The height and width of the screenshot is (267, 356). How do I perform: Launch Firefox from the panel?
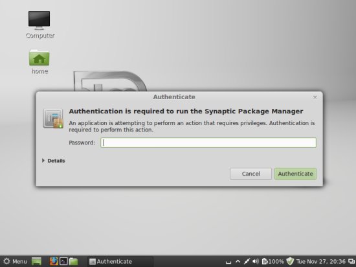click(54, 261)
